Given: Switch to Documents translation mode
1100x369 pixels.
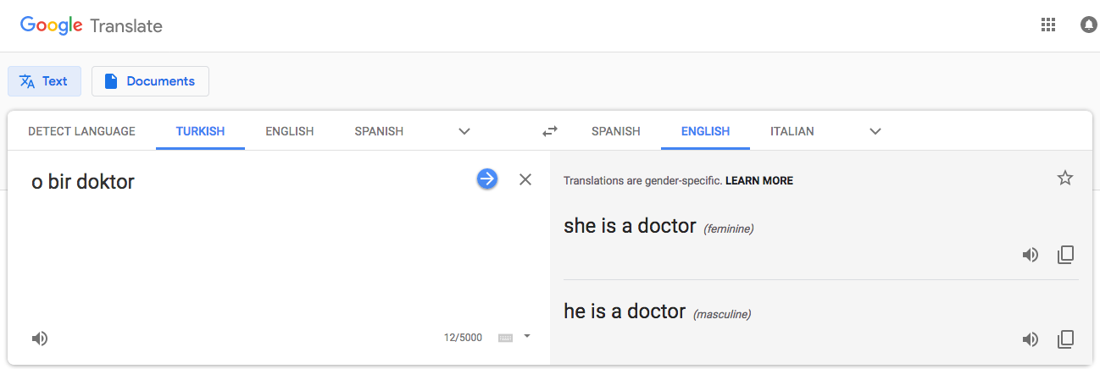Looking at the screenshot, I should tap(150, 81).
